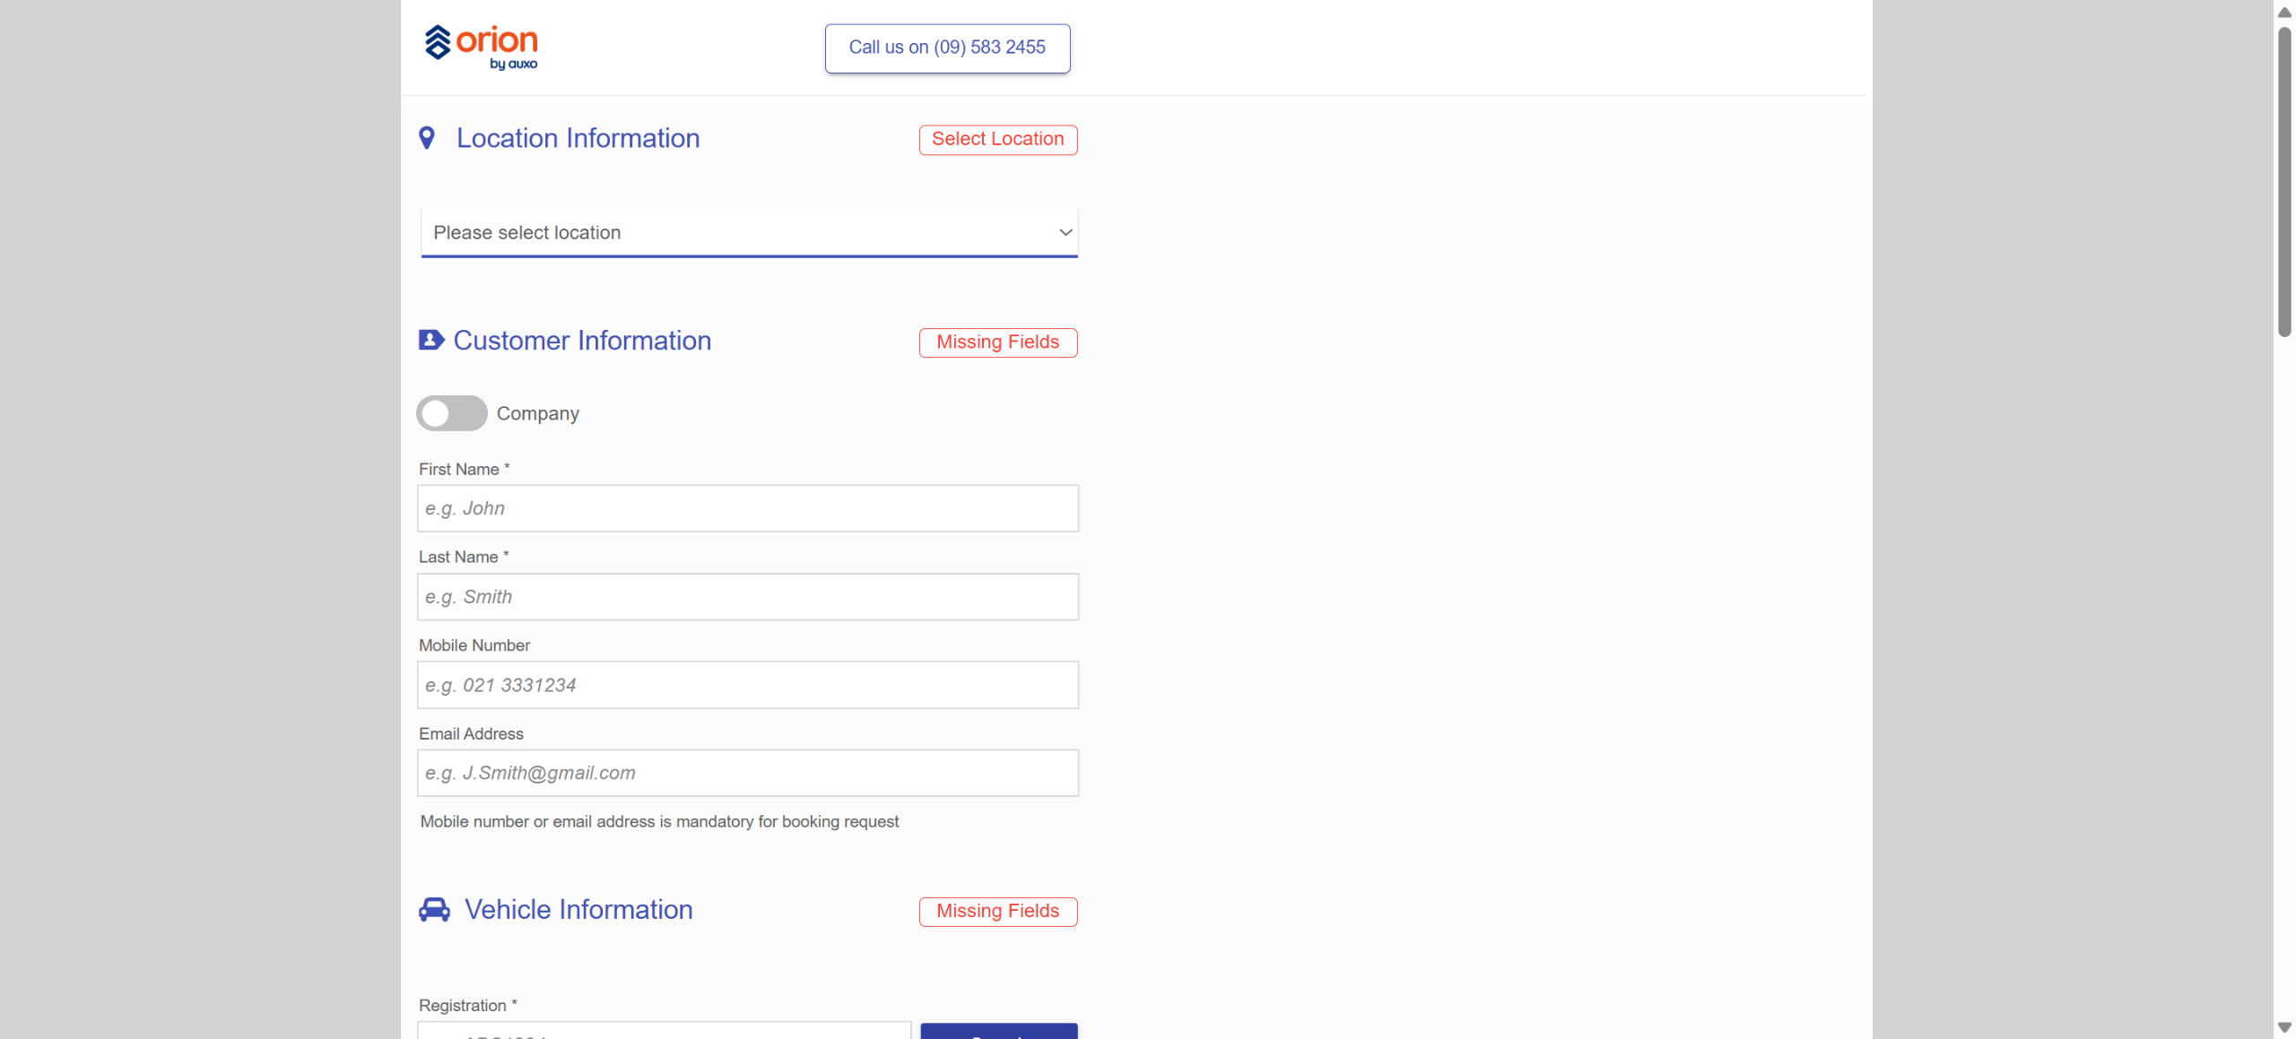Click Missing Fields badge for Customer Information
The height and width of the screenshot is (1039, 2296).
click(997, 342)
